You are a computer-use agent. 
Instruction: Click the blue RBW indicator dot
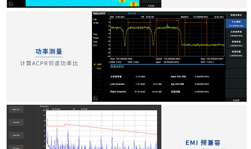pos(109,62)
